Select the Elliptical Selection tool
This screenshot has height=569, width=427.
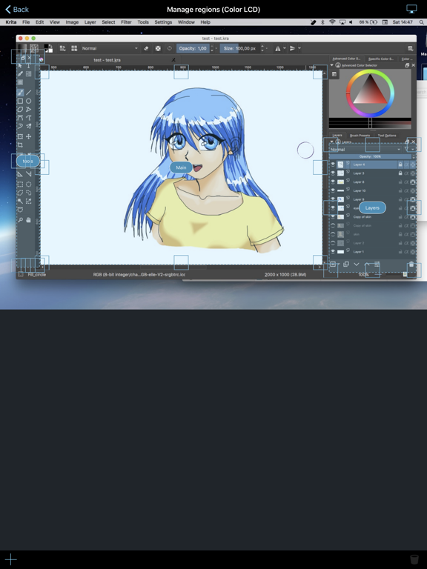pyautogui.click(x=29, y=184)
